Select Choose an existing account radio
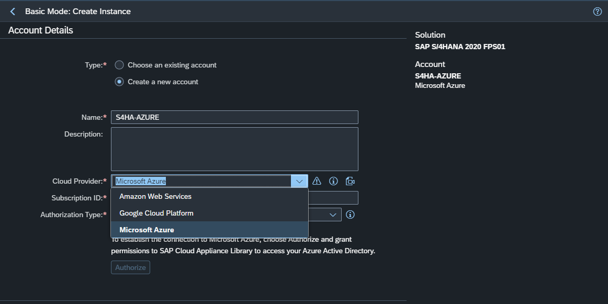Screen dimensions: 608x304 (119, 65)
